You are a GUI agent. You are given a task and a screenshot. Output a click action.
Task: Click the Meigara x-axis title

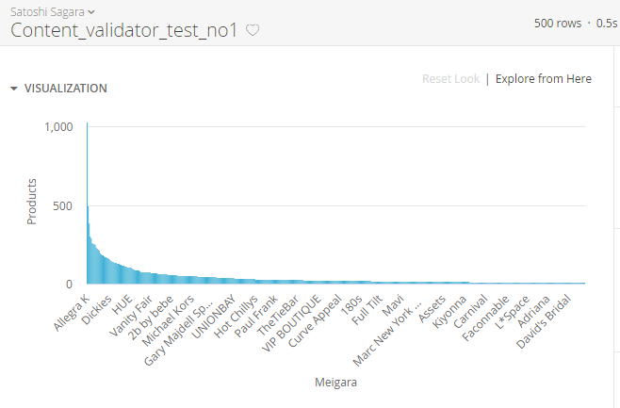coord(336,383)
